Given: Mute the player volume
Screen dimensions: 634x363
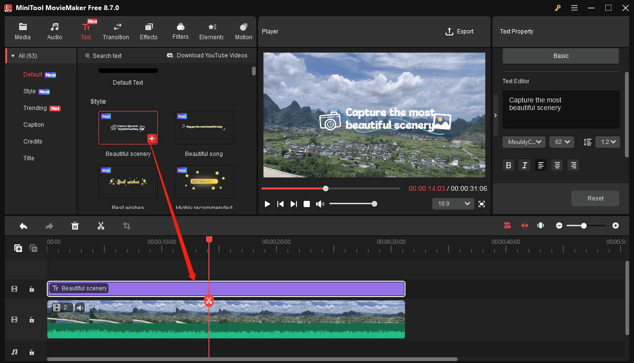Looking at the screenshot, I should point(320,204).
